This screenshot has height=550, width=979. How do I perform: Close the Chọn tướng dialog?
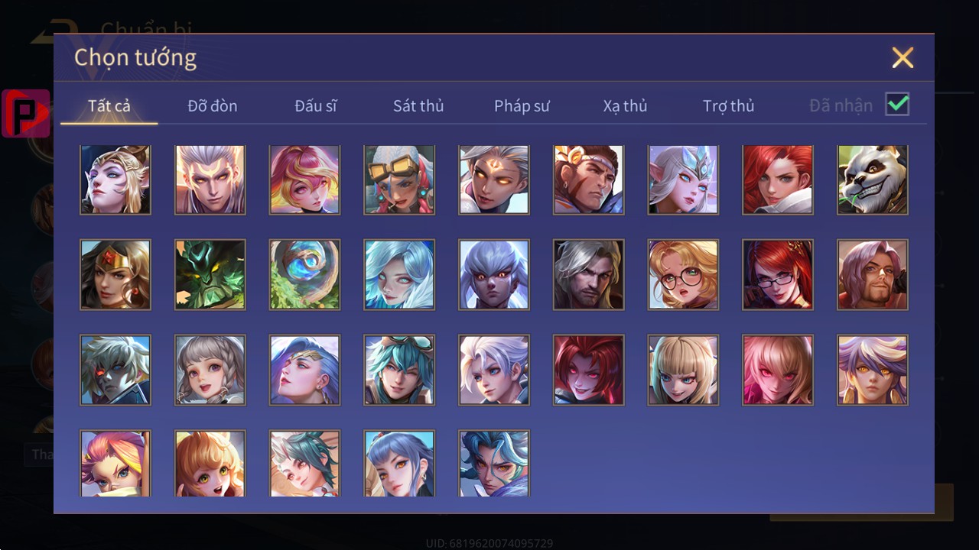[903, 57]
